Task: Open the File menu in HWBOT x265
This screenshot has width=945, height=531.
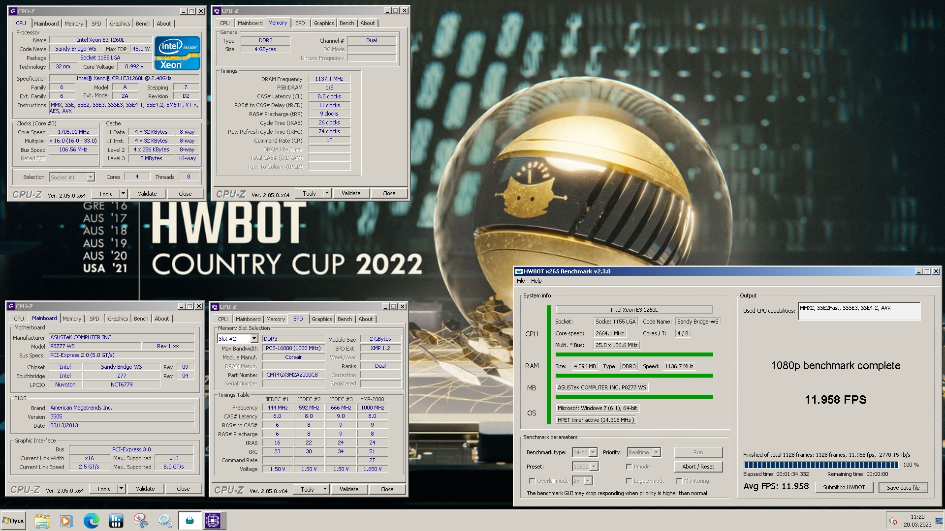Action: coord(521,281)
